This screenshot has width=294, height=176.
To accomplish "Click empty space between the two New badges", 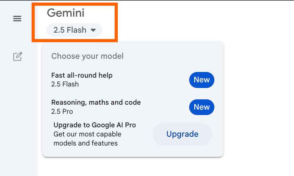I will coord(201,94).
